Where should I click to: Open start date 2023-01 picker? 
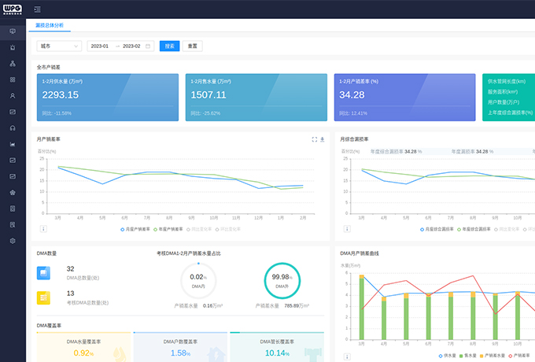[x=101, y=46]
